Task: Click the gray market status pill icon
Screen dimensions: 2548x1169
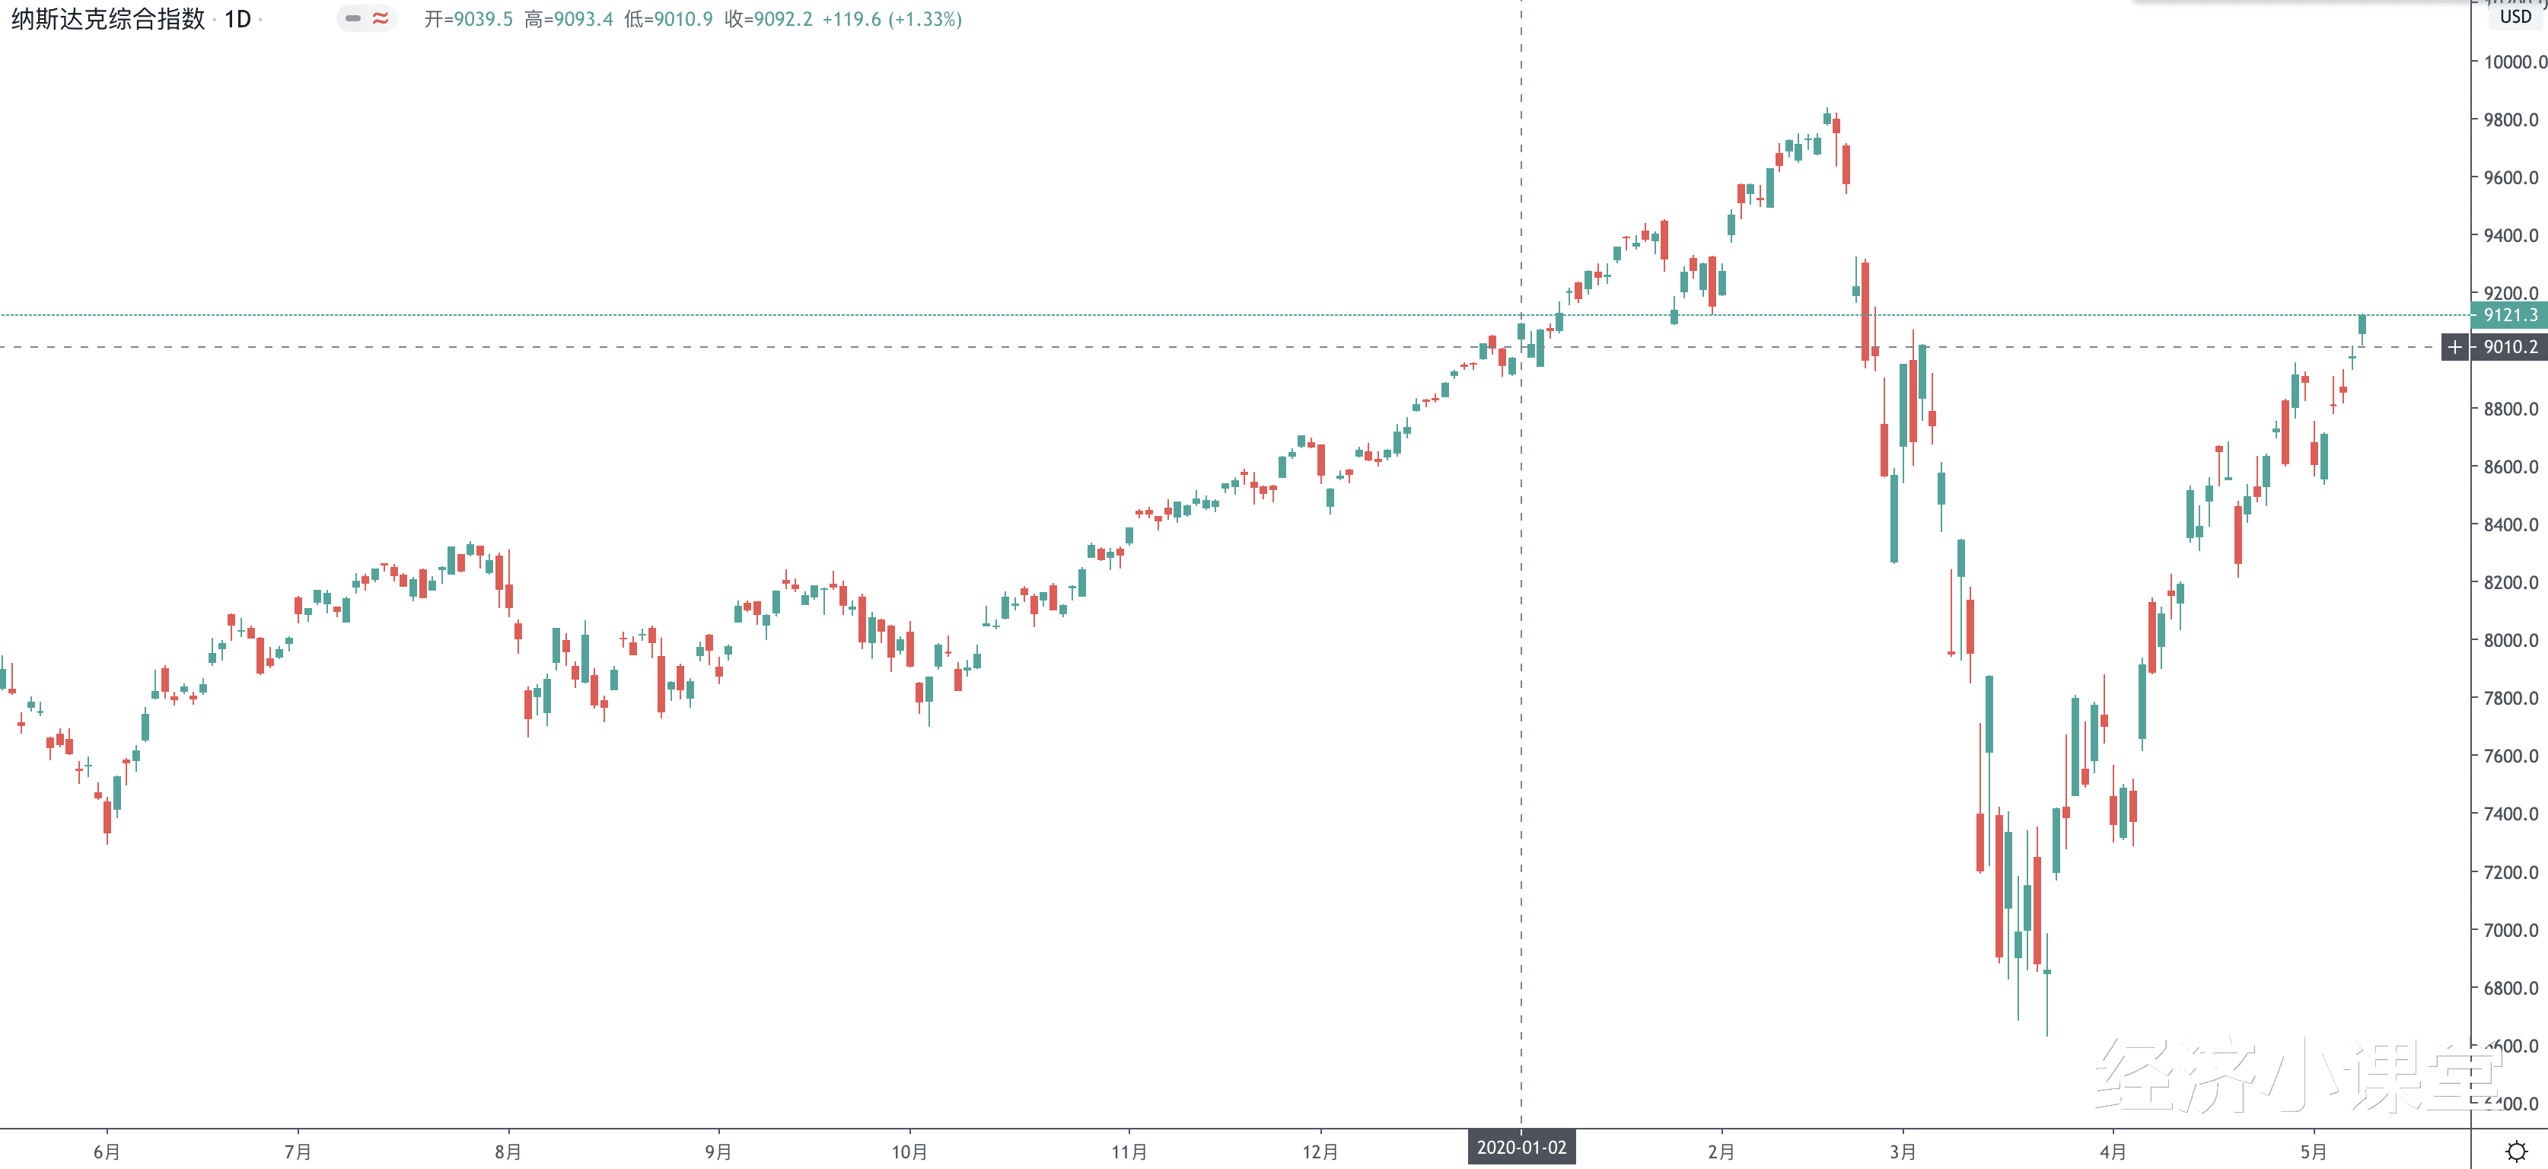Action: [353, 18]
